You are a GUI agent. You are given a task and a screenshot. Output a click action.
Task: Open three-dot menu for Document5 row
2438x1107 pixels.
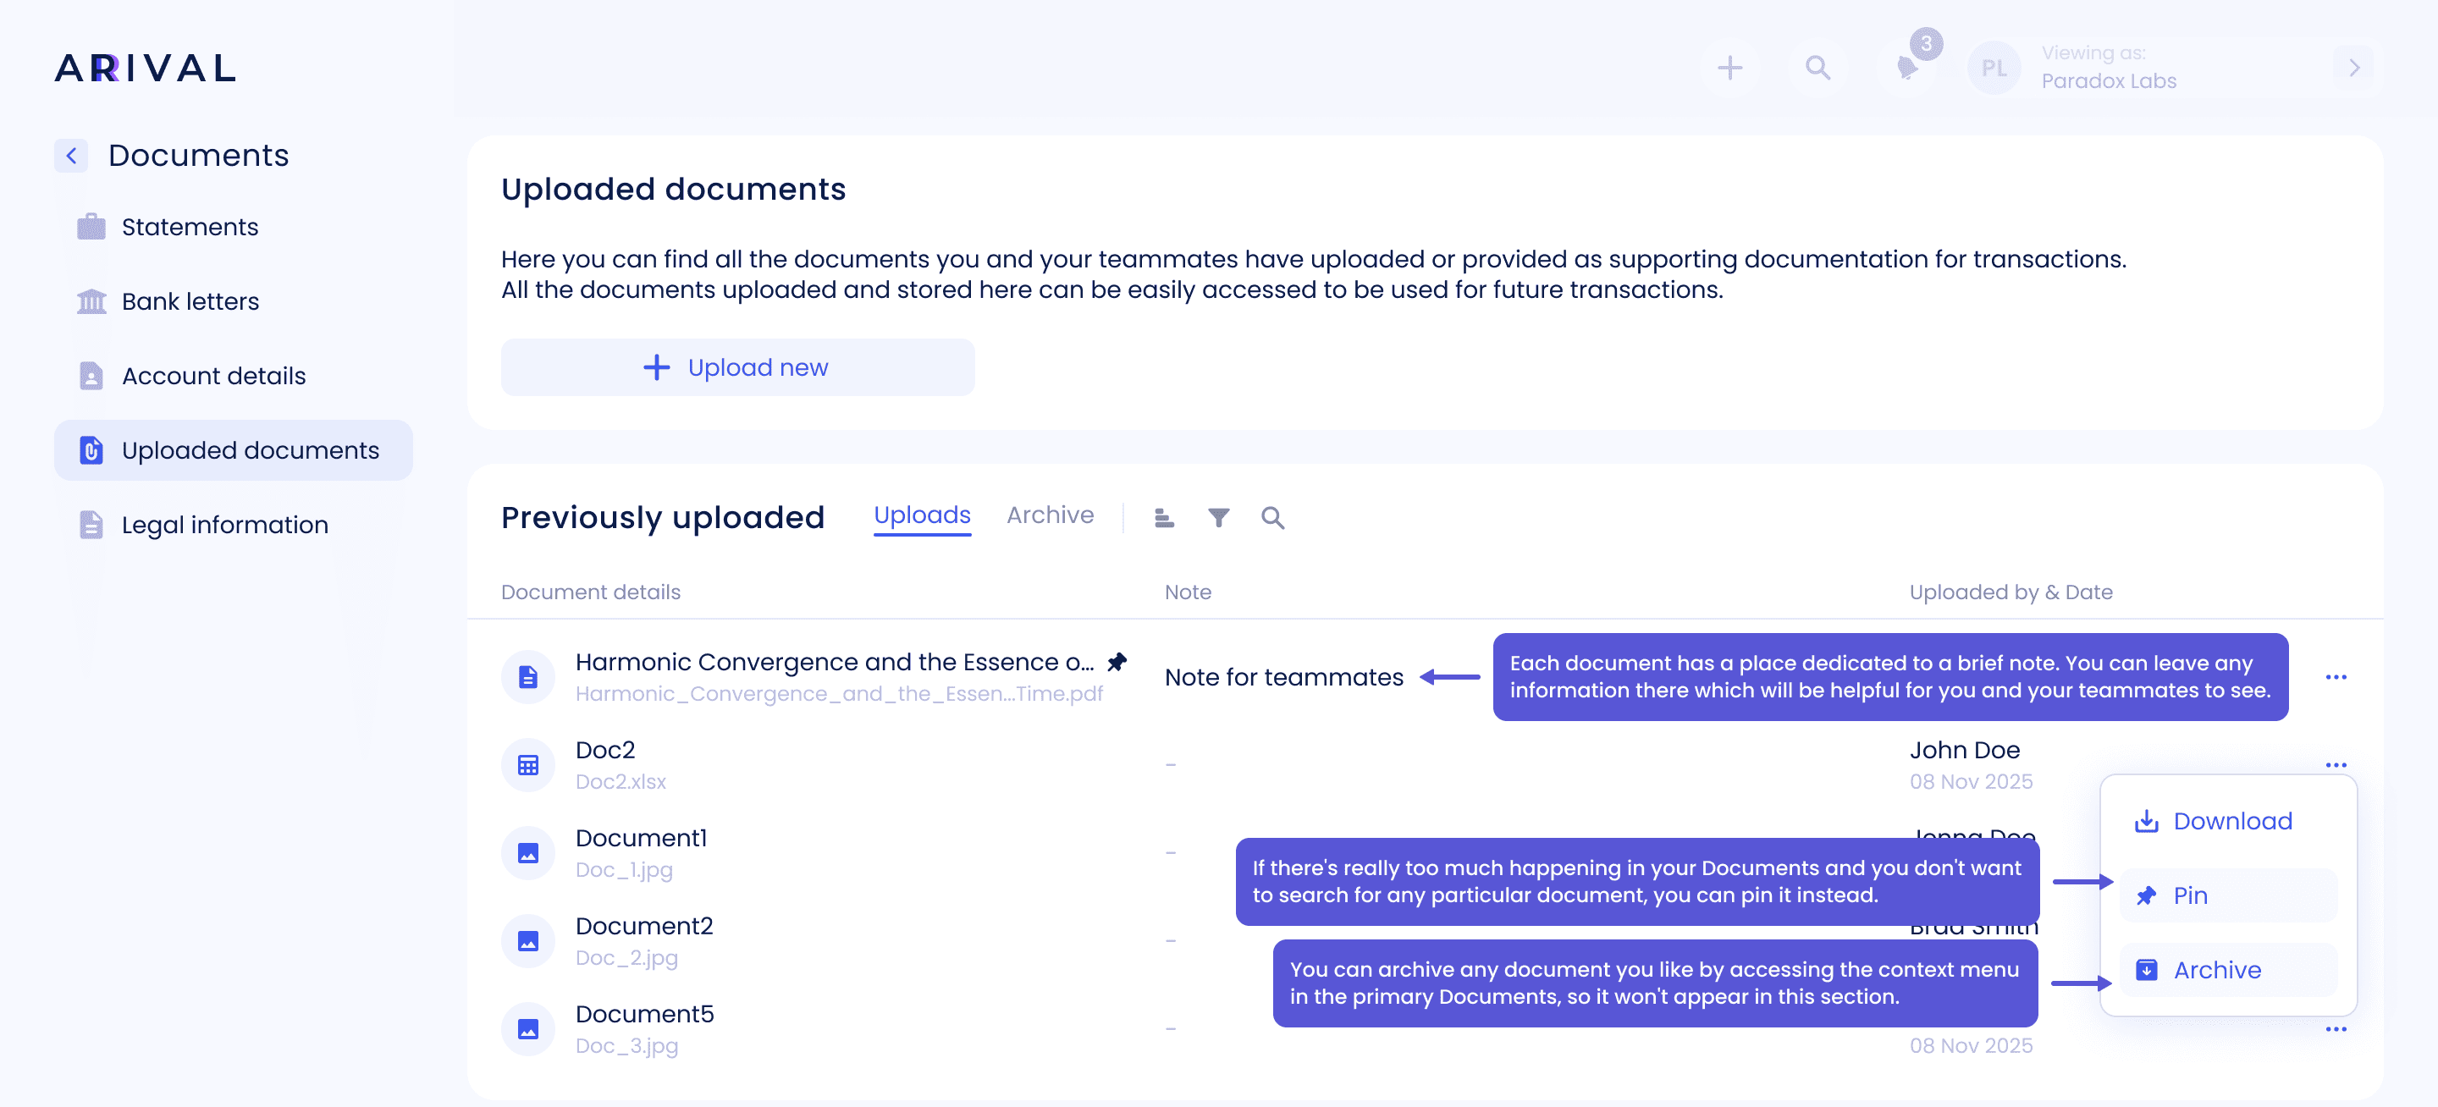click(2335, 1029)
